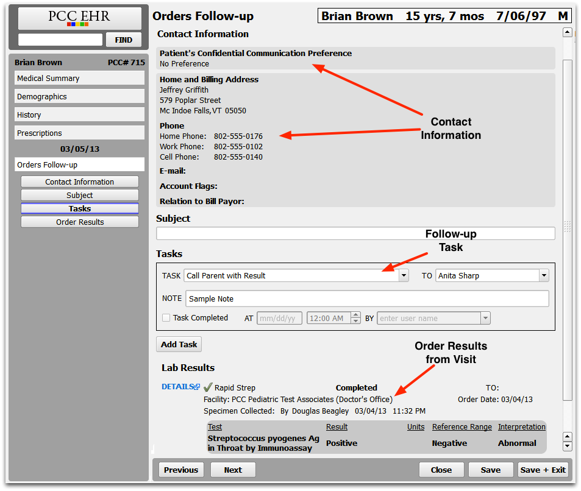Click the Interpretation column header
This screenshot has width=581, height=491.
pos(522,426)
